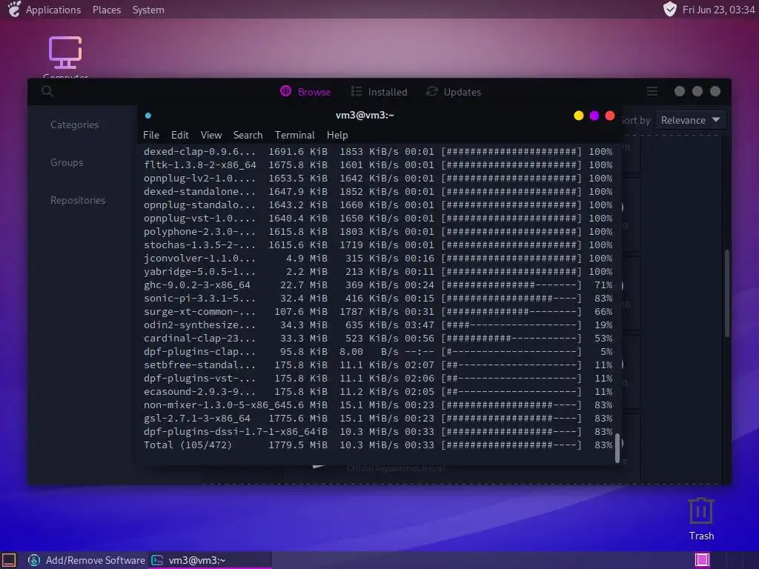This screenshot has height=569, width=759.
Task: Open the Applications menu in top panel
Action: coord(53,10)
